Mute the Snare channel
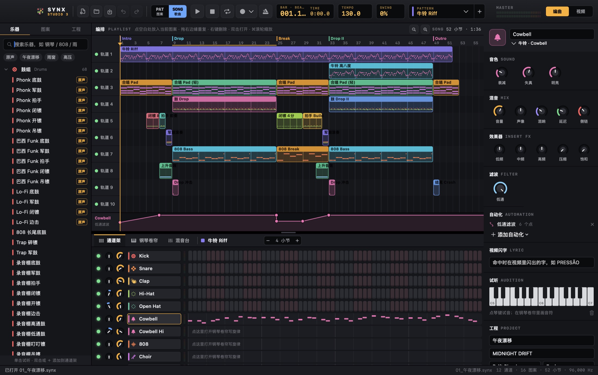598x375 pixels. 98,269
